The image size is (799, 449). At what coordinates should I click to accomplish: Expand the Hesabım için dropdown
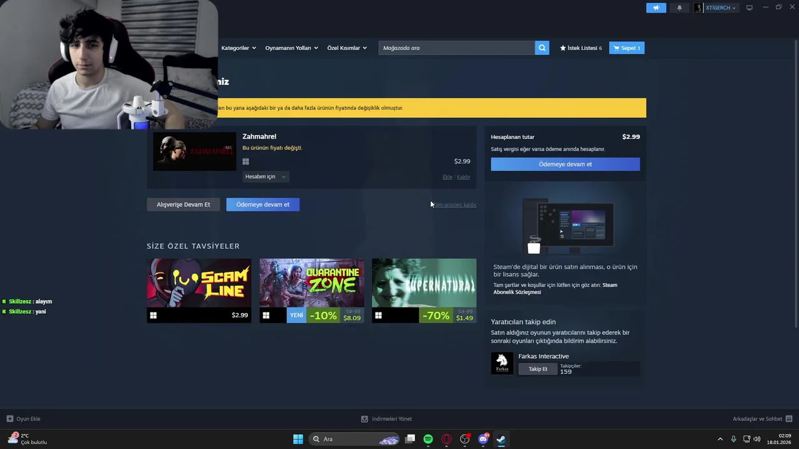click(x=265, y=176)
